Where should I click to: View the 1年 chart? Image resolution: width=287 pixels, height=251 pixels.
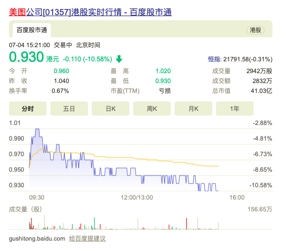pyautogui.click(x=235, y=109)
